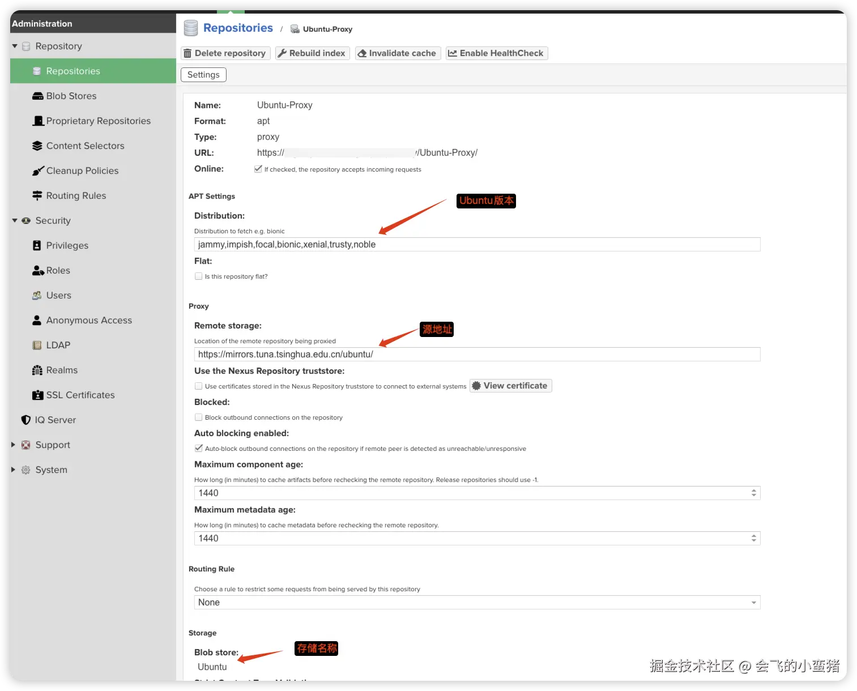Click the Blob Stores drive icon

(37, 96)
